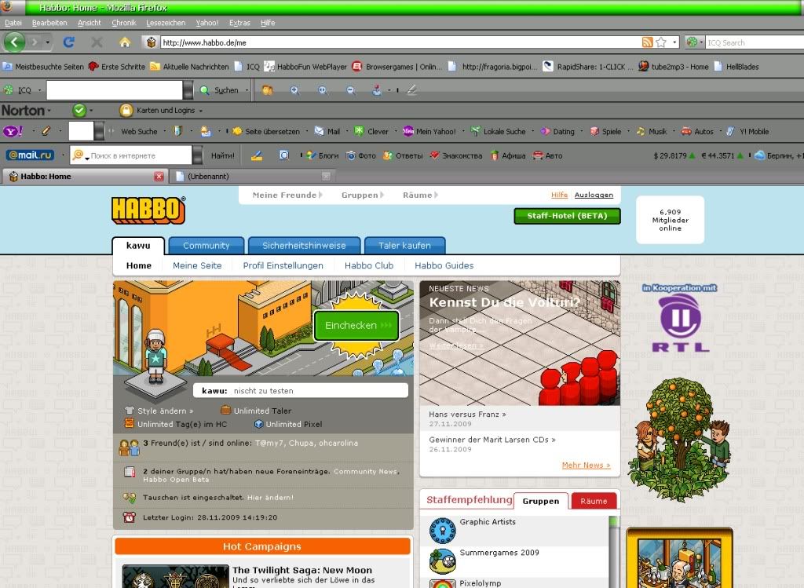804x588 pixels.
Task: Open the Chronik menu
Action: click(123, 23)
